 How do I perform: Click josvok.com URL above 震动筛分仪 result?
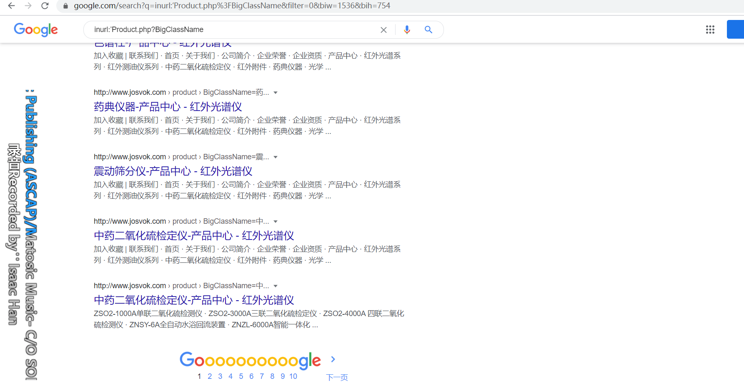[181, 157]
